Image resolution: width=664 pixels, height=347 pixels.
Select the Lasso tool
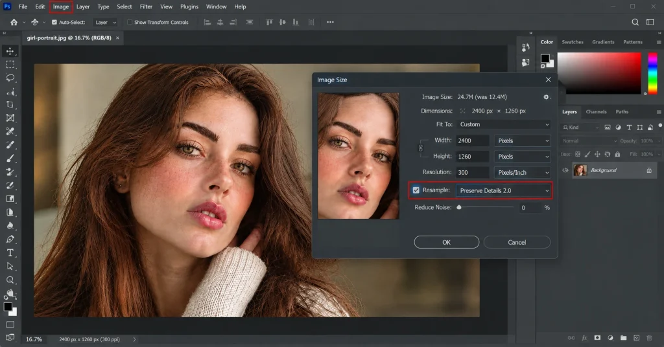10,78
